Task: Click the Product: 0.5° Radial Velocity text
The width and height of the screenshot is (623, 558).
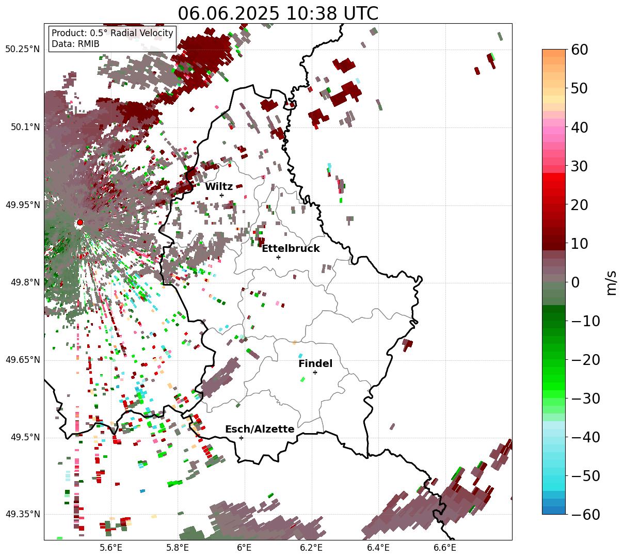Action: [x=113, y=33]
